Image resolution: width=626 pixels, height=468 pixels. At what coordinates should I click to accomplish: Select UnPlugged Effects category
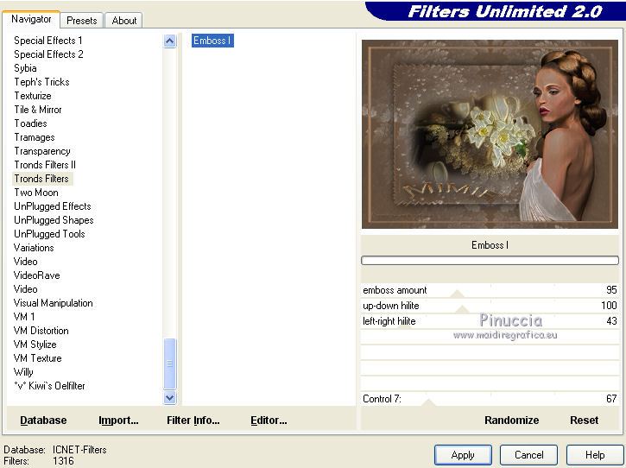(53, 206)
